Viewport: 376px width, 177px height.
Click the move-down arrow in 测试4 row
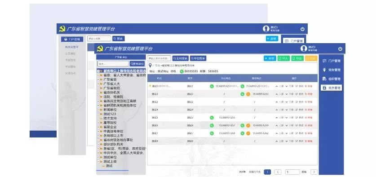point(286,110)
